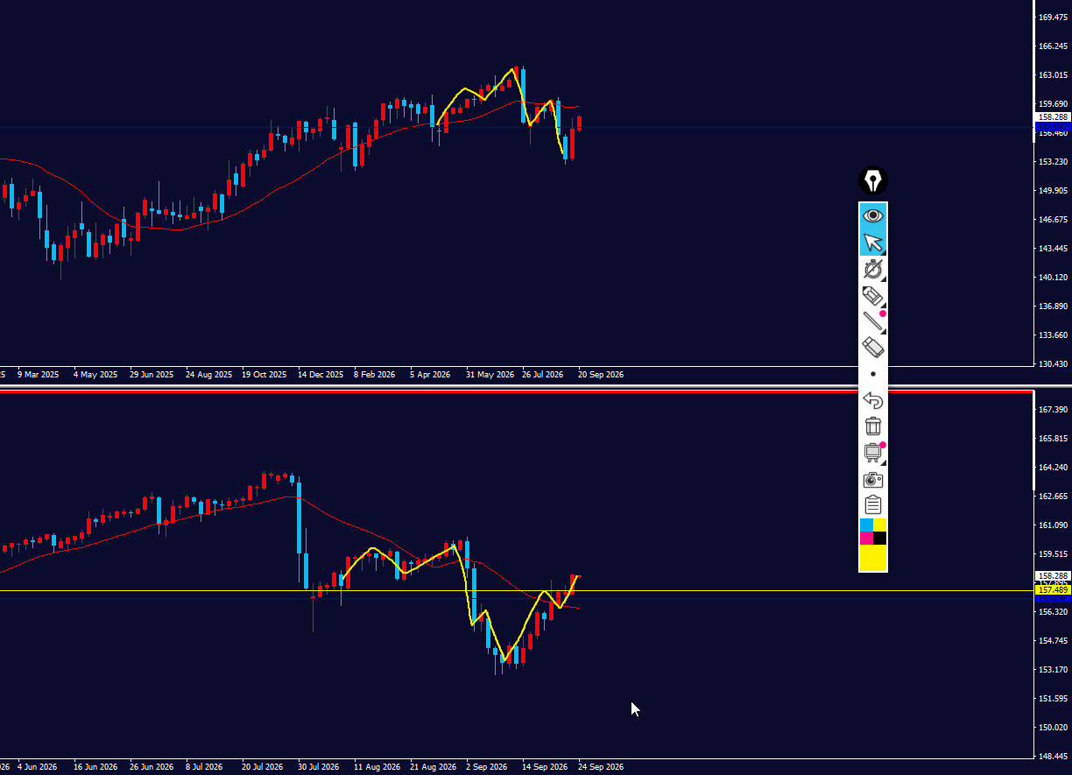Image resolution: width=1072 pixels, height=775 pixels.
Task: Click the large yellow current-color box
Action: click(873, 557)
